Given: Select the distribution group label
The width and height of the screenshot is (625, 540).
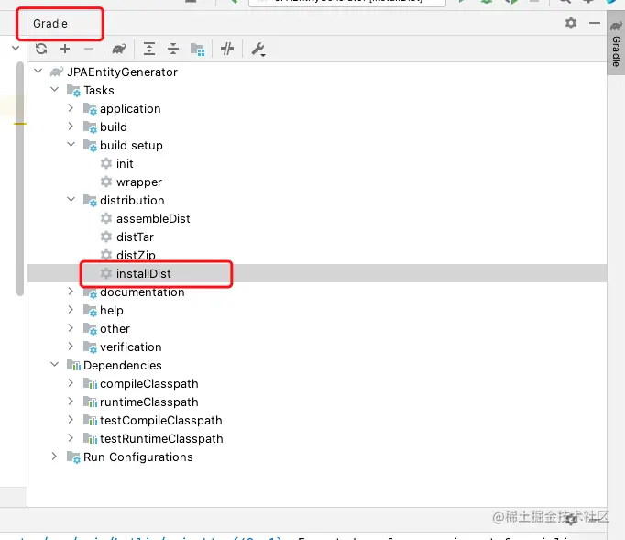Looking at the screenshot, I should pos(132,200).
